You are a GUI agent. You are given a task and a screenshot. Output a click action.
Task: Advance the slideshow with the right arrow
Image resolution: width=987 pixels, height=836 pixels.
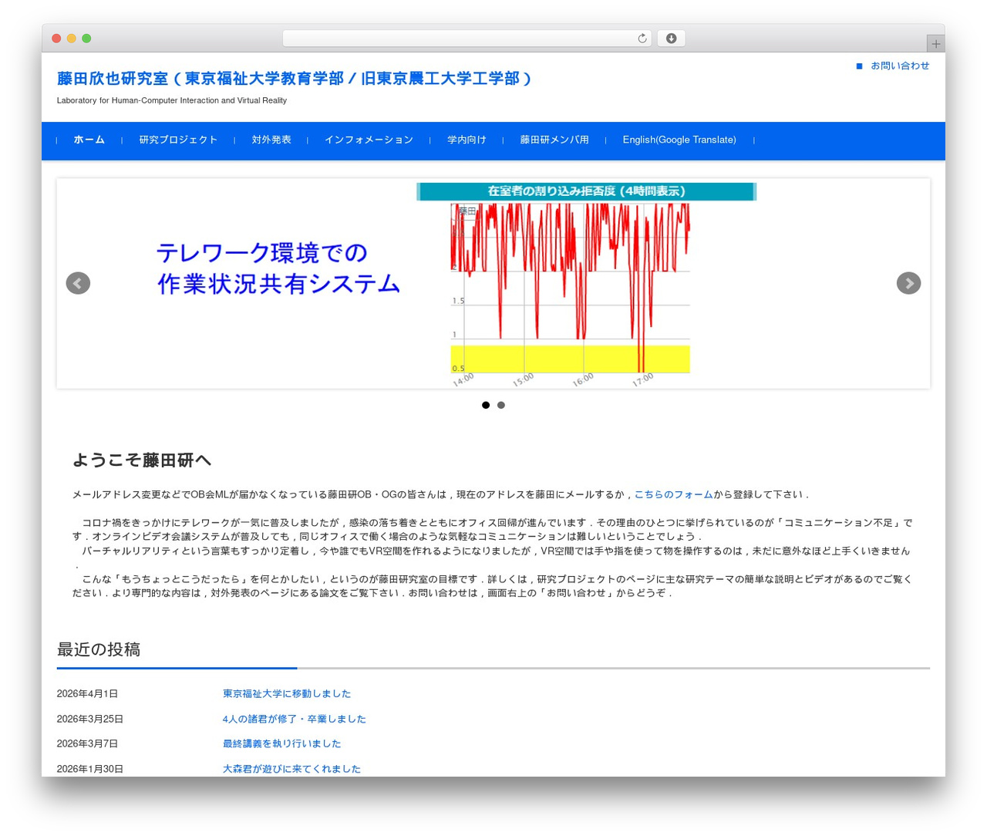pyautogui.click(x=908, y=283)
